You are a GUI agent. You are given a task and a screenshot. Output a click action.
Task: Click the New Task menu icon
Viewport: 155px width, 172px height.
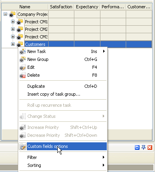23,51
